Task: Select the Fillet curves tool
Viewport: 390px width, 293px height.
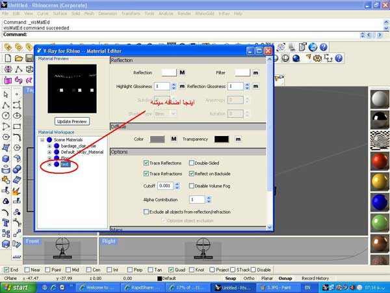Action: [x=17, y=137]
